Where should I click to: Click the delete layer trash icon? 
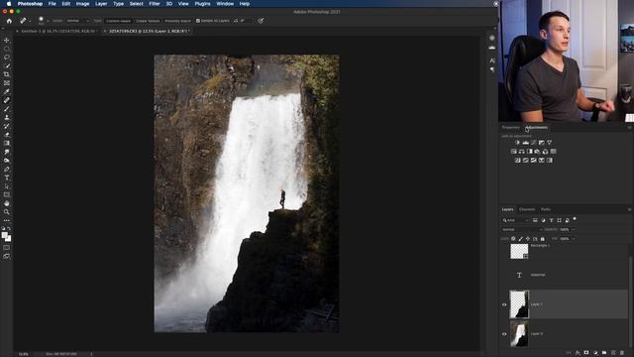(x=622, y=353)
